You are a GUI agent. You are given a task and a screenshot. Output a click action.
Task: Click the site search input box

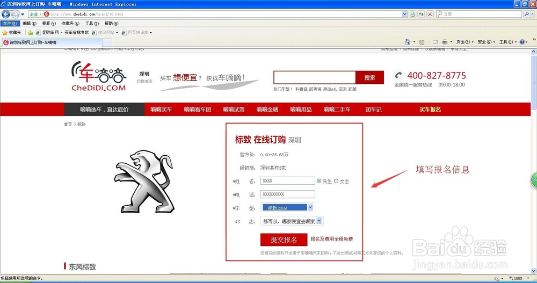pyautogui.click(x=314, y=77)
